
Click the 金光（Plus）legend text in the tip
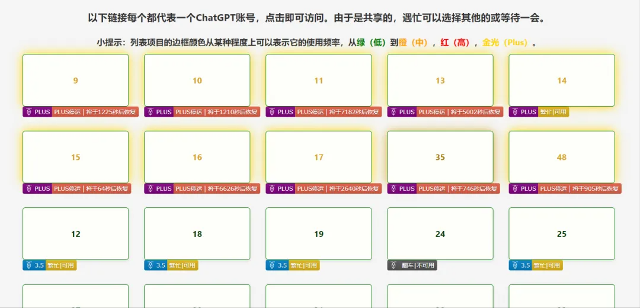click(x=504, y=43)
